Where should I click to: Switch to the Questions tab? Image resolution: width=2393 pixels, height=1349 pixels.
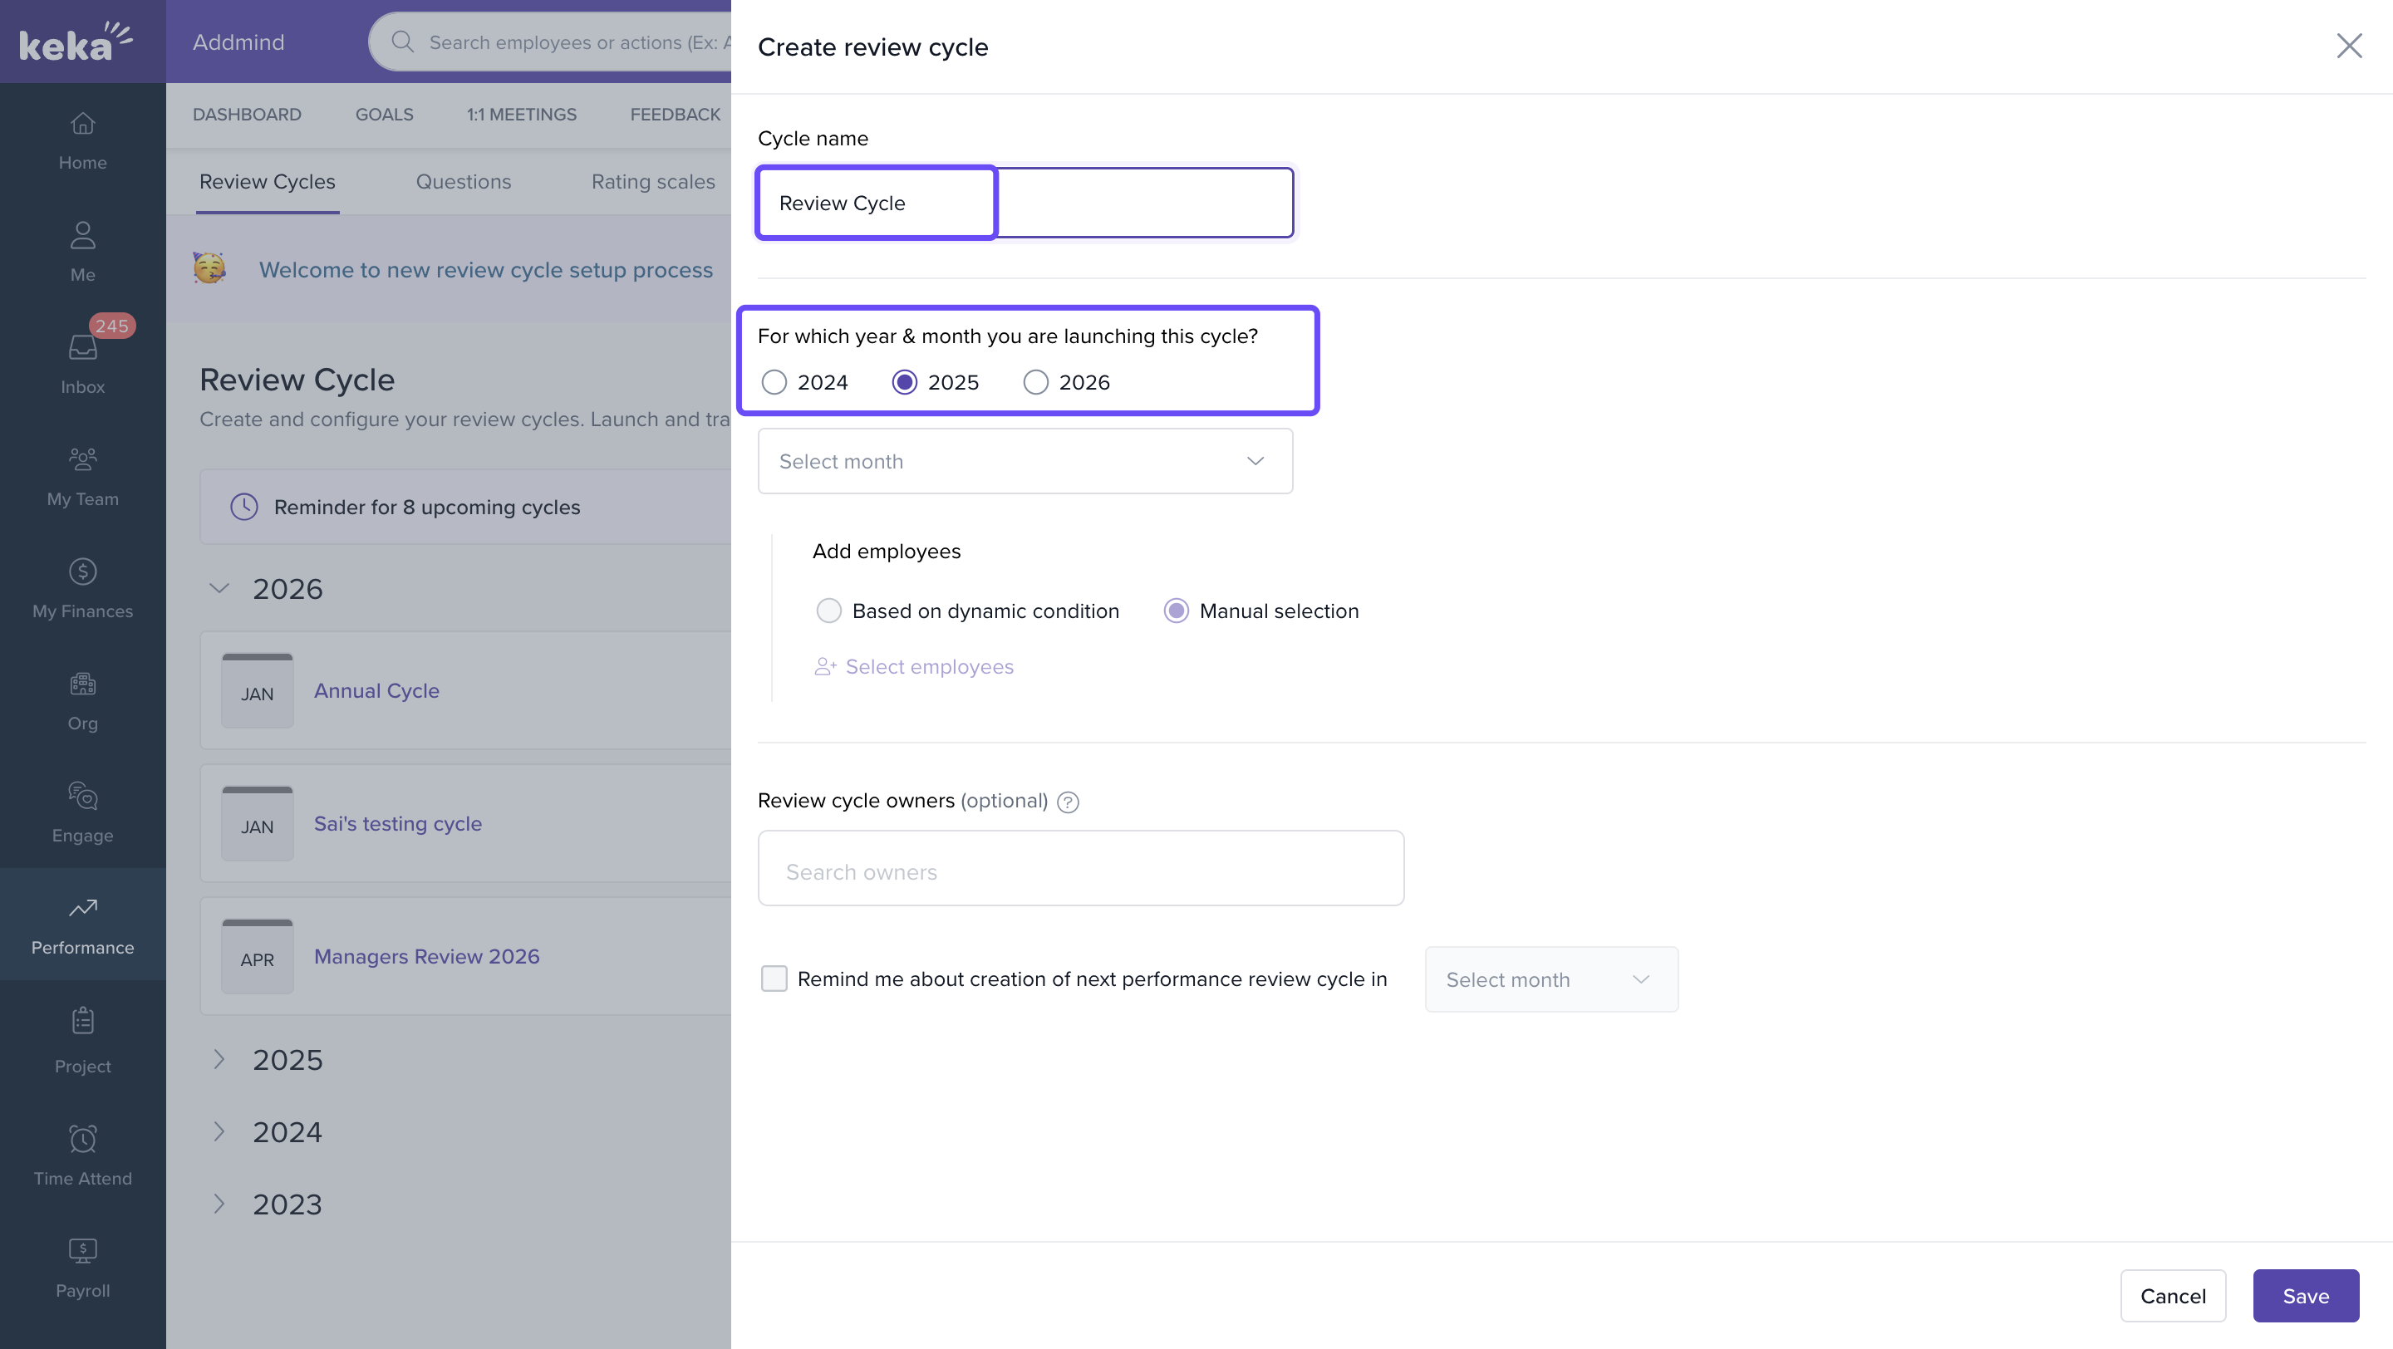tap(463, 182)
